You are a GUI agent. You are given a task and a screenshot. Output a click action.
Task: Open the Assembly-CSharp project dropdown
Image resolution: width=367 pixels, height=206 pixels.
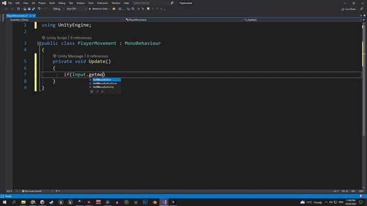(66, 20)
